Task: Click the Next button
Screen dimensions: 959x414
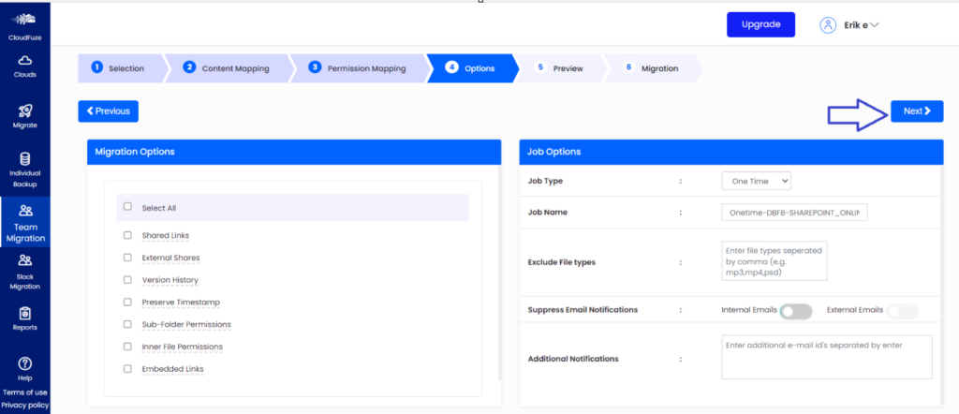Action: (916, 111)
